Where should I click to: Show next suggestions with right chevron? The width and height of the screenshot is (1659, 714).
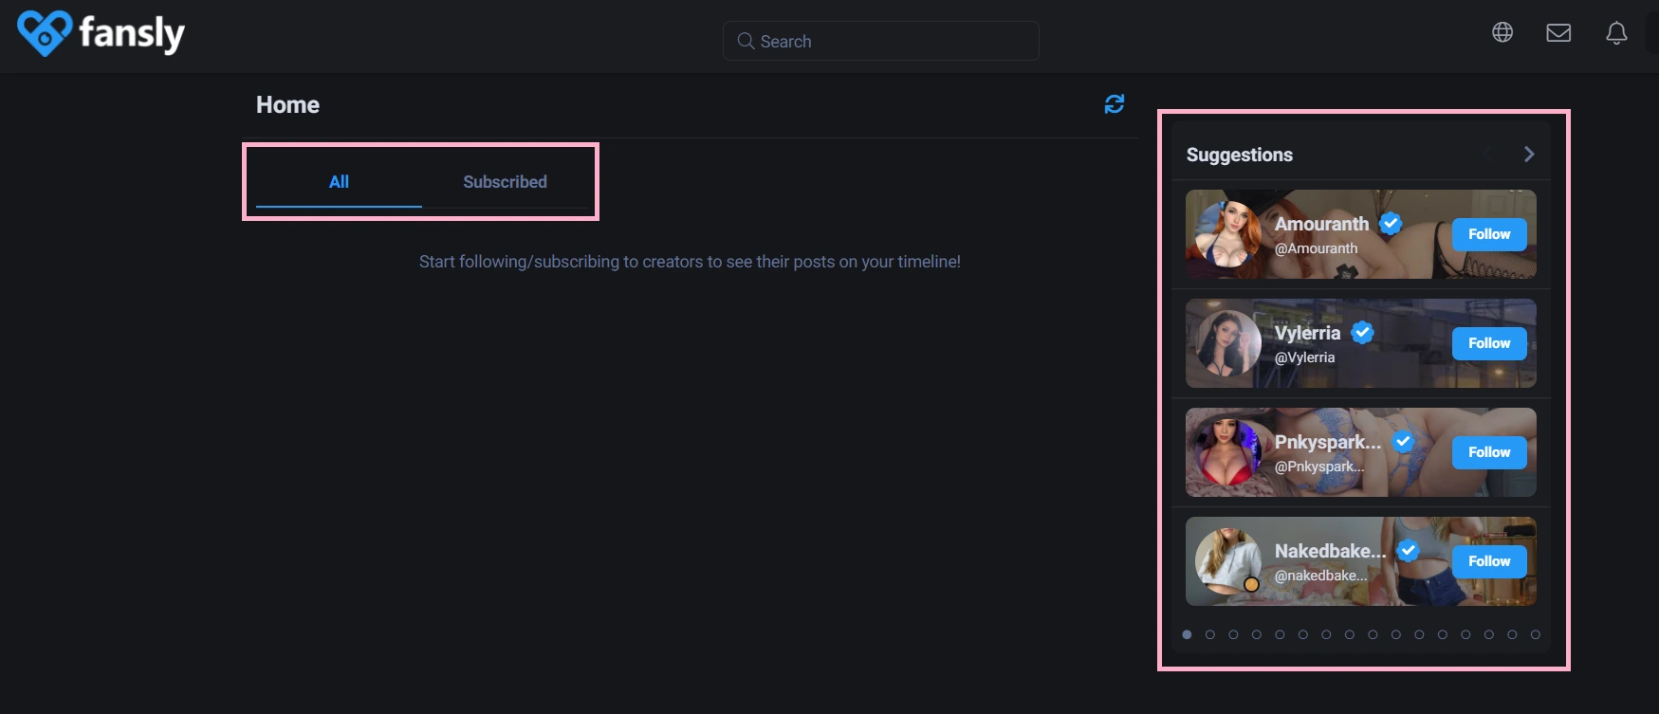[1528, 155]
